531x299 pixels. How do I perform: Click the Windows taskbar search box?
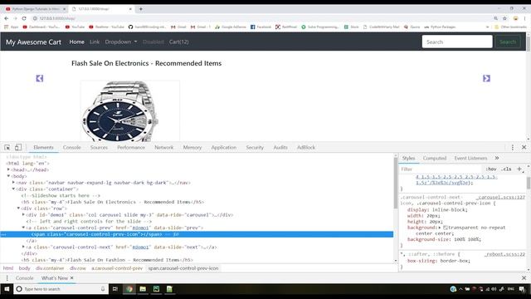point(61,289)
